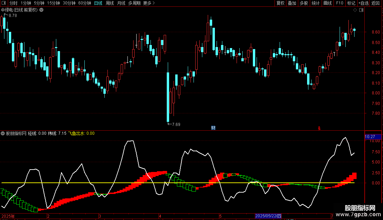Click the 2025/05/22/四 date marker
Image resolution: width=383 pixels, height=220 pixels.
pos(268,216)
